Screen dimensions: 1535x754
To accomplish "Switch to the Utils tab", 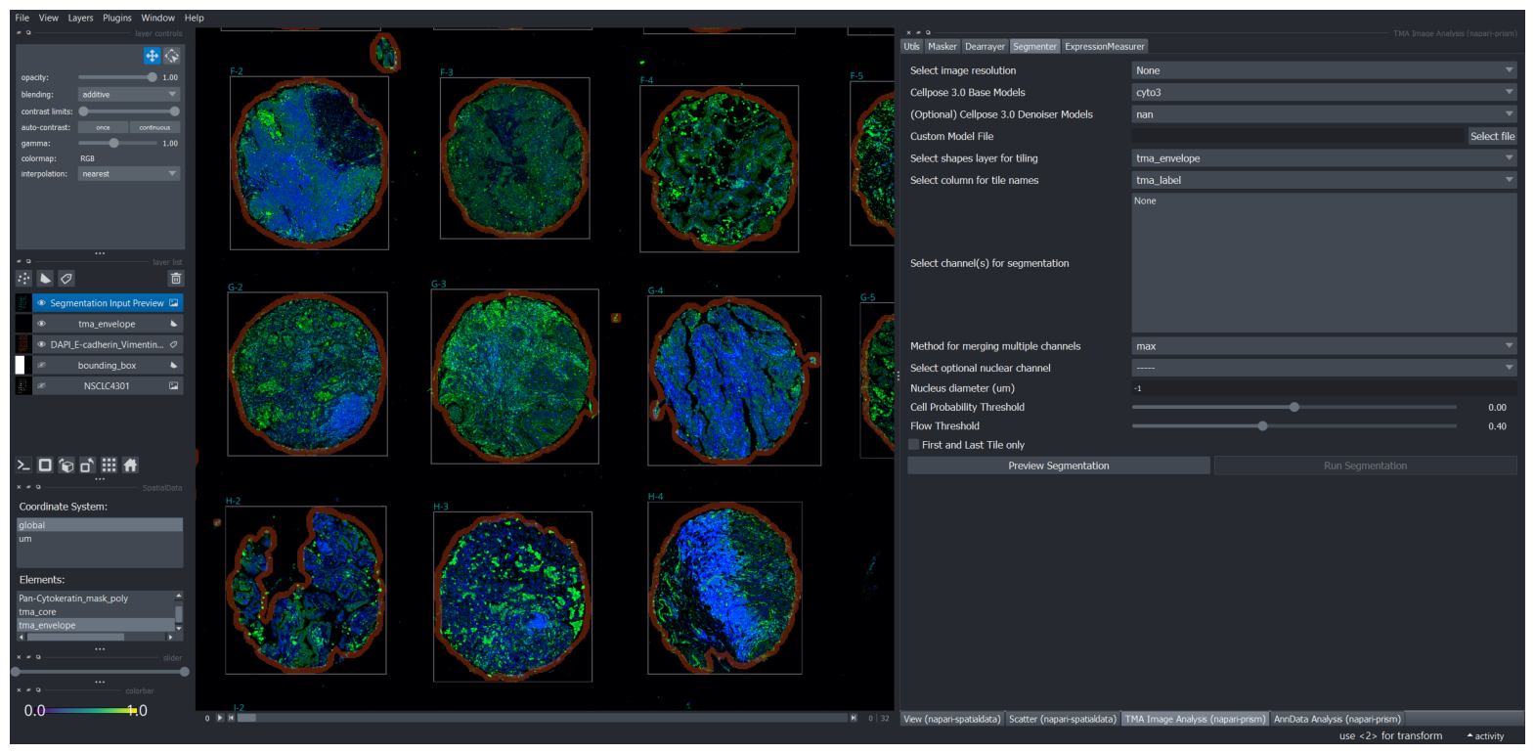I will click(911, 46).
